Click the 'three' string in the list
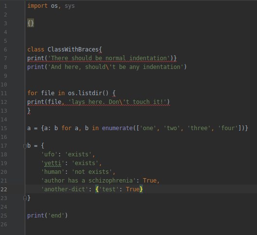257x235 pixels. (x=199, y=128)
